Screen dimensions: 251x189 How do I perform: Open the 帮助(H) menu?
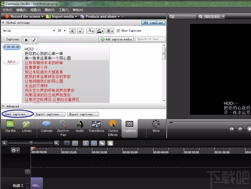tap(78, 10)
